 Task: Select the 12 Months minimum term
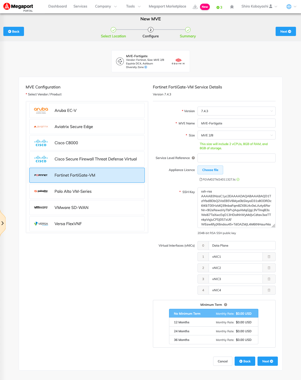coord(213,322)
